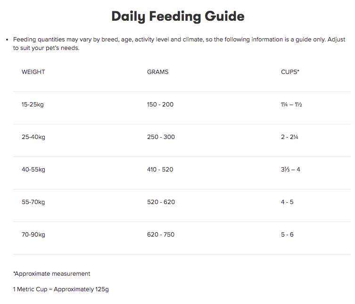The image size is (355, 304).
Task: Select the 410 - 520 grams cell
Action: coord(160,170)
